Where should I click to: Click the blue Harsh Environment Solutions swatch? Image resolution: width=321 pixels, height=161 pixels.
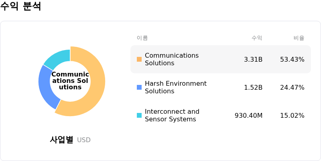[x=139, y=87]
